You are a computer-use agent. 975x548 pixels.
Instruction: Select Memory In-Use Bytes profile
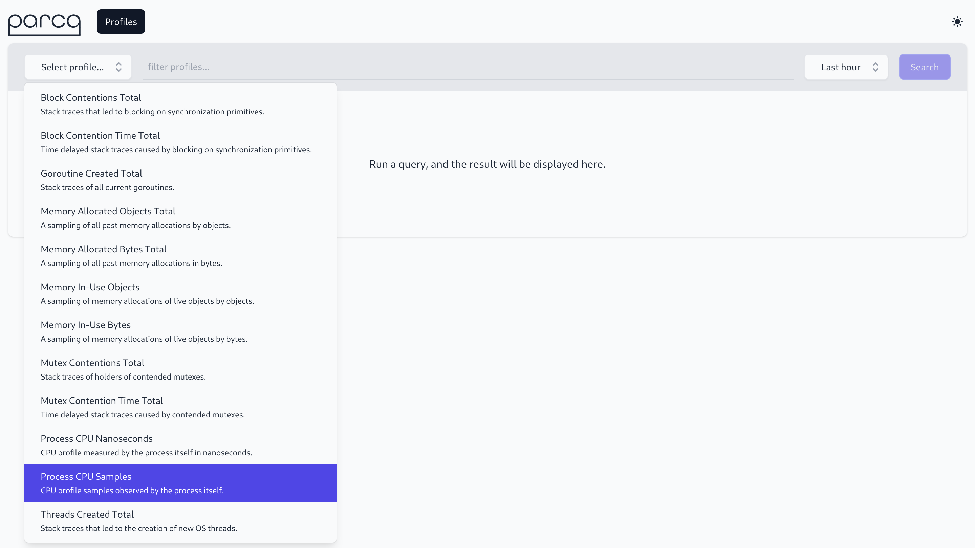(180, 330)
